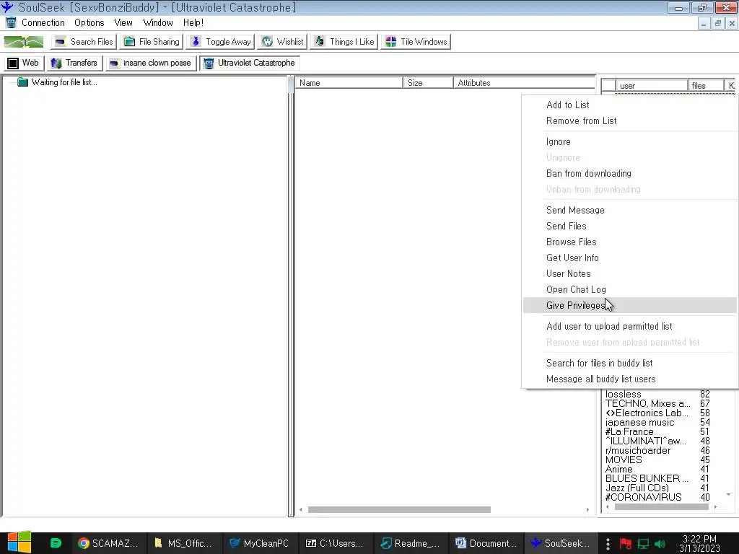Open SCAMAZ Chrome taskbar item
The image size is (739, 554).
[108, 544]
